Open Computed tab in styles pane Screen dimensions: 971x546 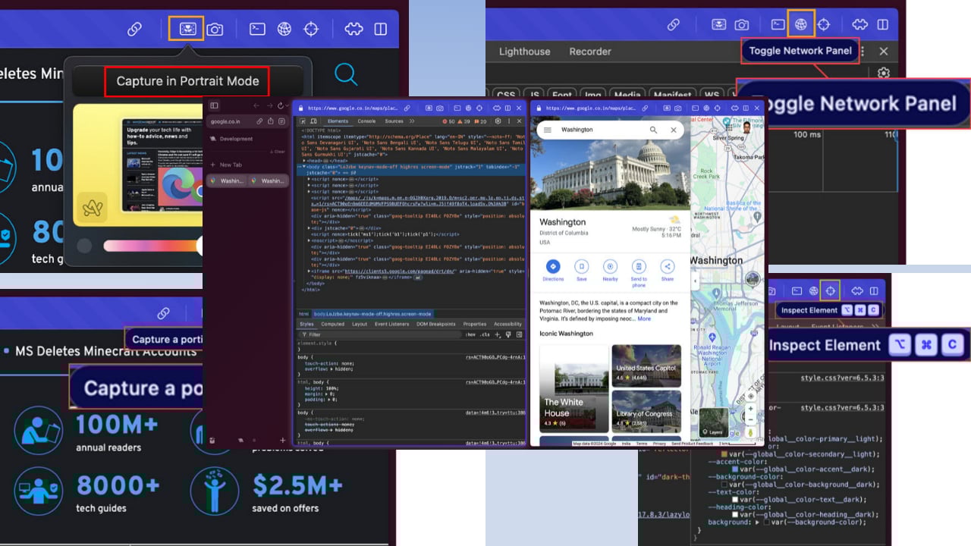(332, 324)
